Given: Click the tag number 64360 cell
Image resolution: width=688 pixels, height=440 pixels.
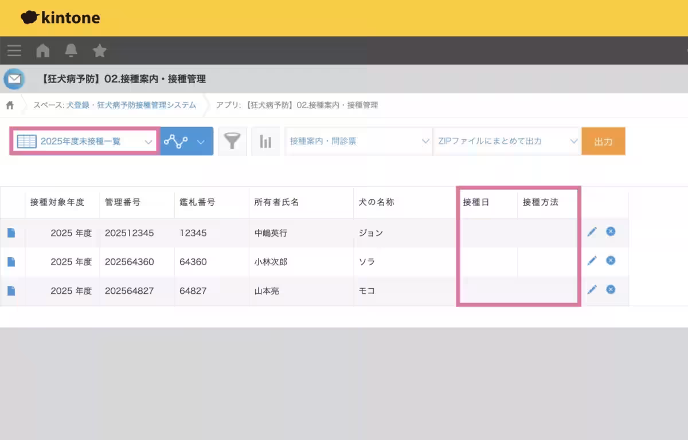Looking at the screenshot, I should click(193, 262).
